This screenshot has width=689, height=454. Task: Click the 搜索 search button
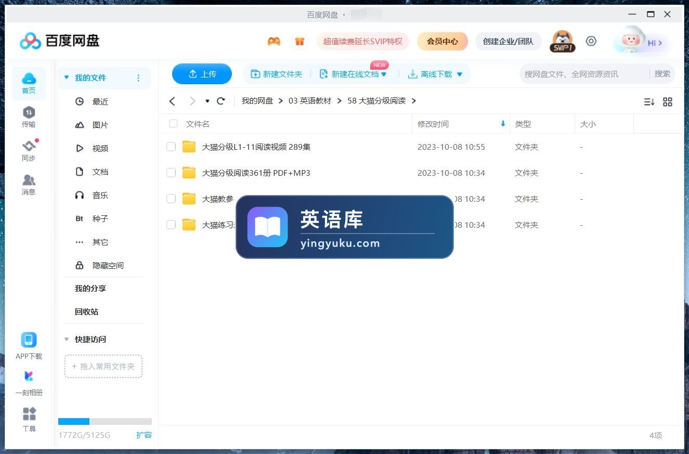pyautogui.click(x=662, y=74)
